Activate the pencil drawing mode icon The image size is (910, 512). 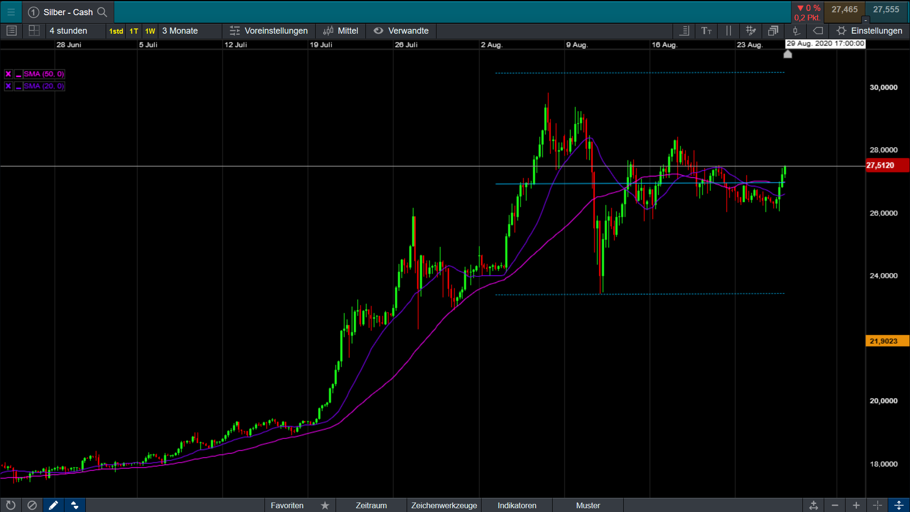tap(53, 505)
